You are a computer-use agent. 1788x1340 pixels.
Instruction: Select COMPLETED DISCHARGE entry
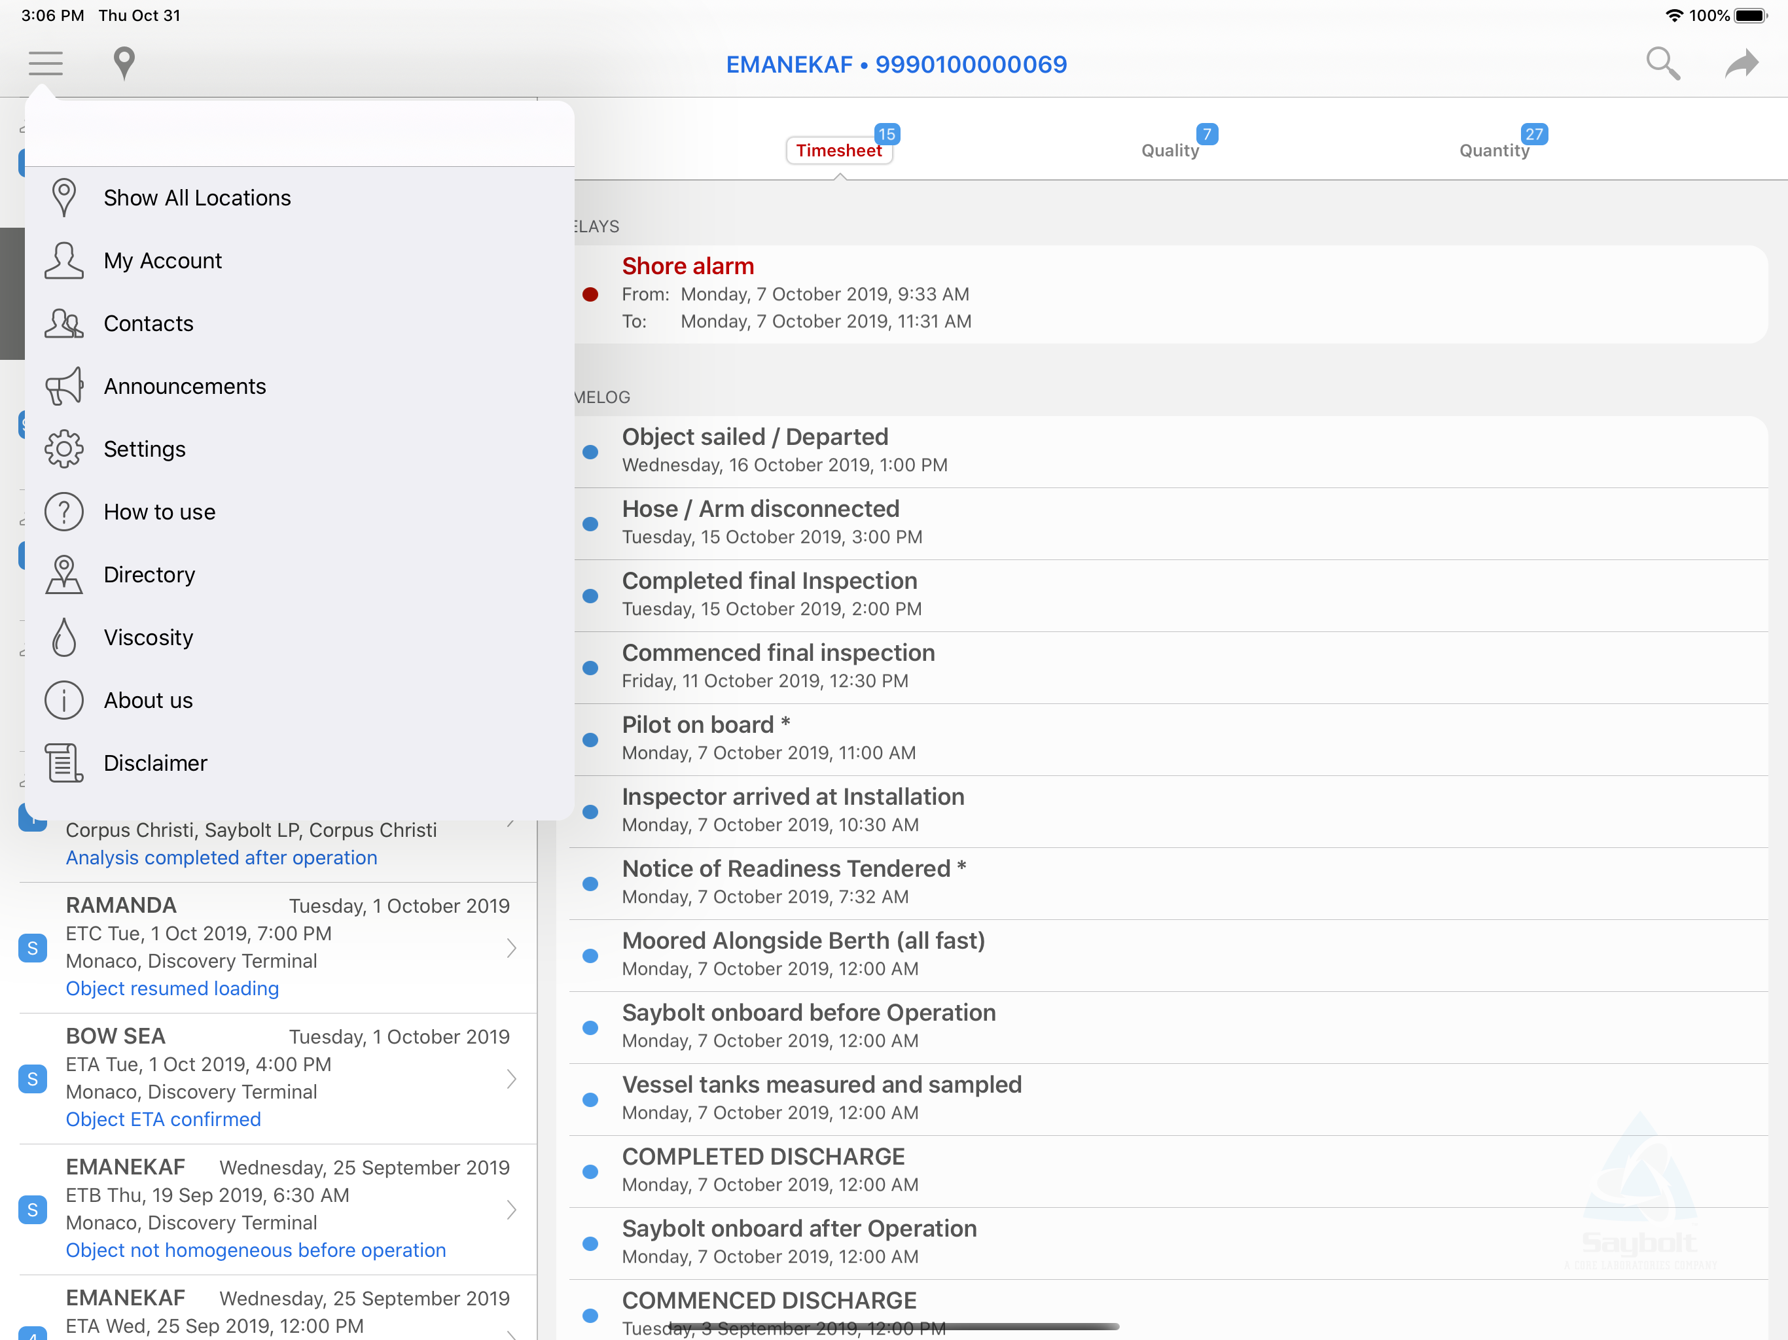pos(1169,1171)
